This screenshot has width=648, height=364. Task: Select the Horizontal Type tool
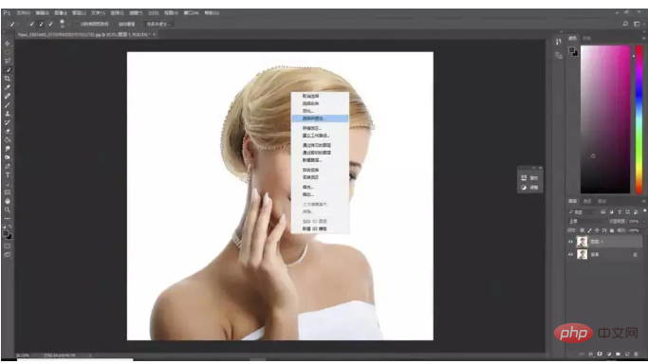click(8, 175)
